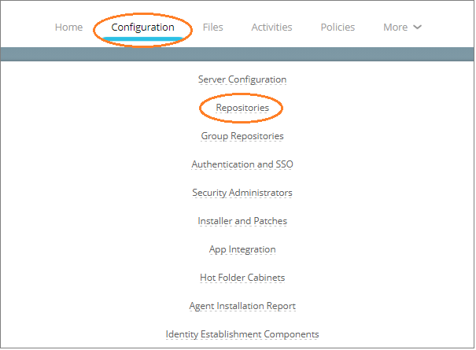Image resolution: width=476 pixels, height=350 pixels.
Task: Open Identity Establishment Components
Action: pyautogui.click(x=242, y=334)
